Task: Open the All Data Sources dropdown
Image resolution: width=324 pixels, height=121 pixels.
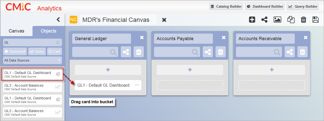Action: 33,60
